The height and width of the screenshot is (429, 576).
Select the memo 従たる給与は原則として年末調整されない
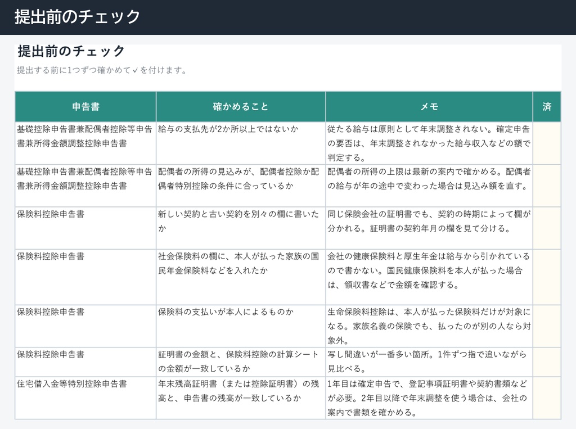tap(429, 143)
